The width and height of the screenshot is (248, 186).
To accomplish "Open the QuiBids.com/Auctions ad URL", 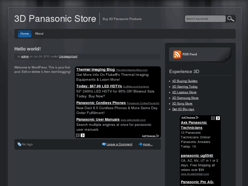I will point(136,87).
